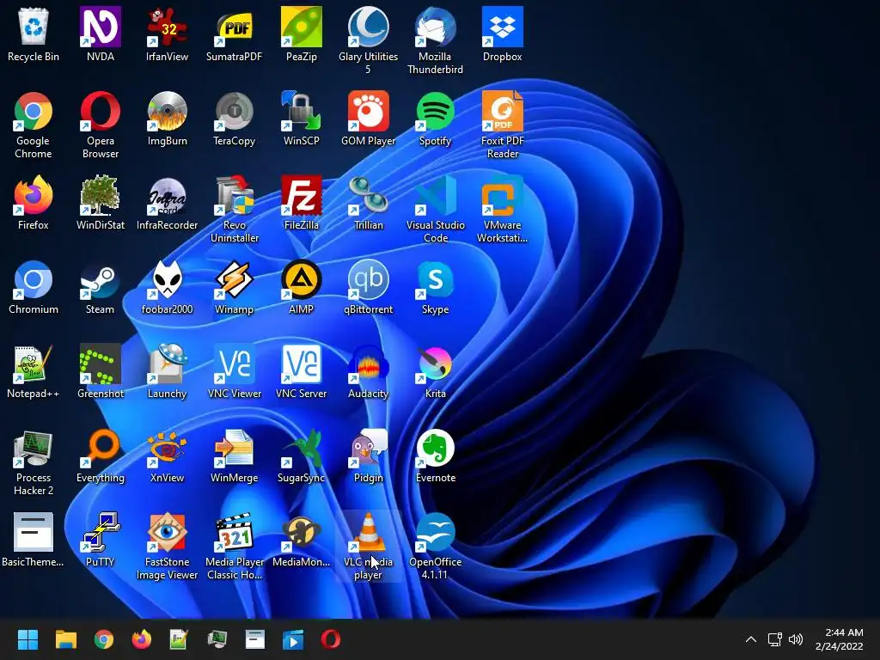Image resolution: width=880 pixels, height=660 pixels.
Task: Open the Windows Start menu
Action: pyautogui.click(x=27, y=639)
